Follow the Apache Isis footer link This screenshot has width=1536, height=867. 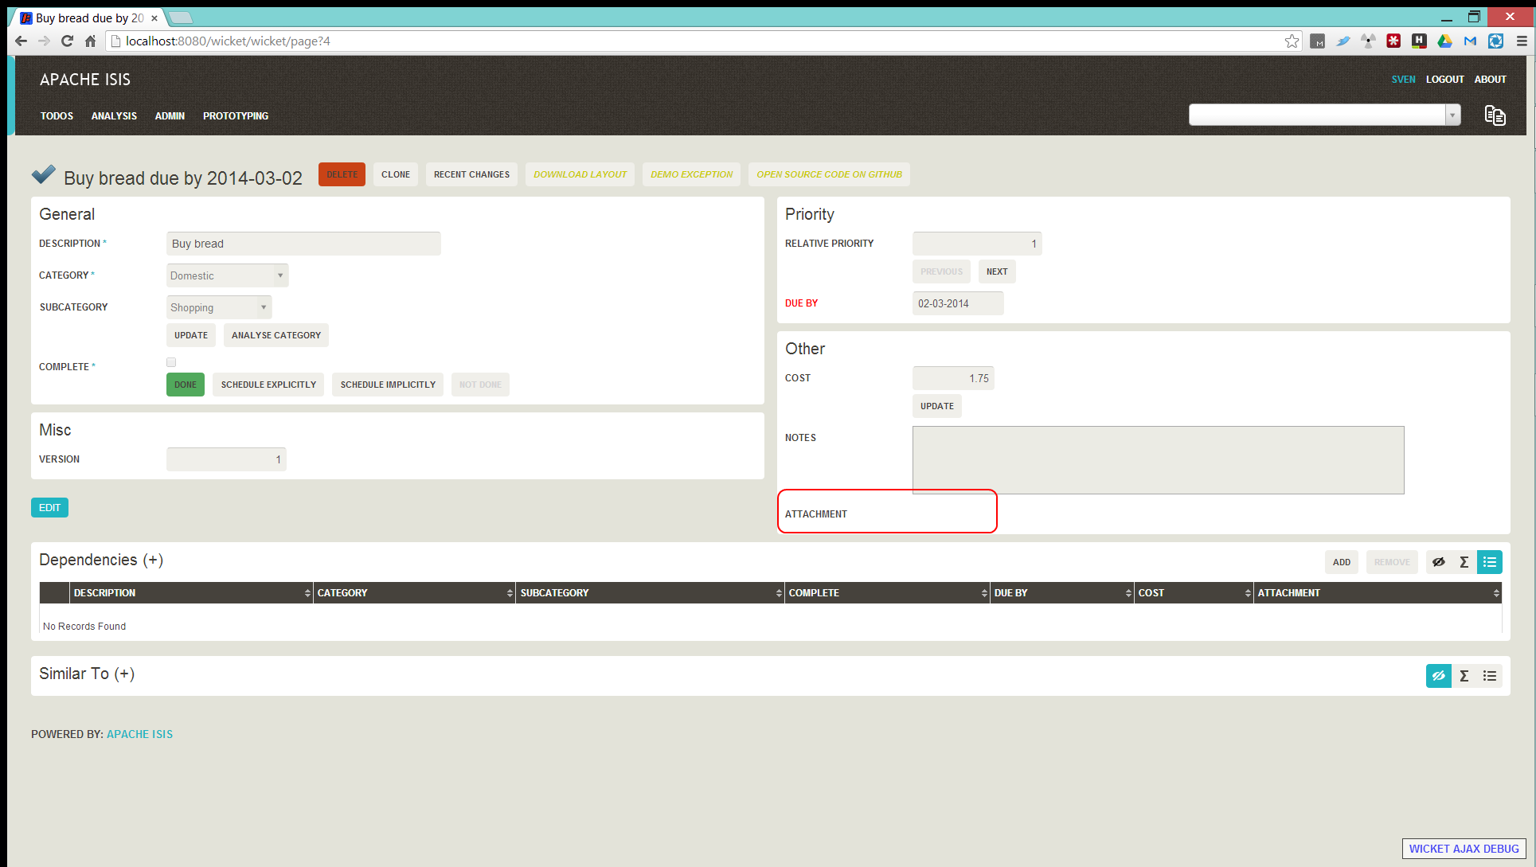click(x=139, y=734)
